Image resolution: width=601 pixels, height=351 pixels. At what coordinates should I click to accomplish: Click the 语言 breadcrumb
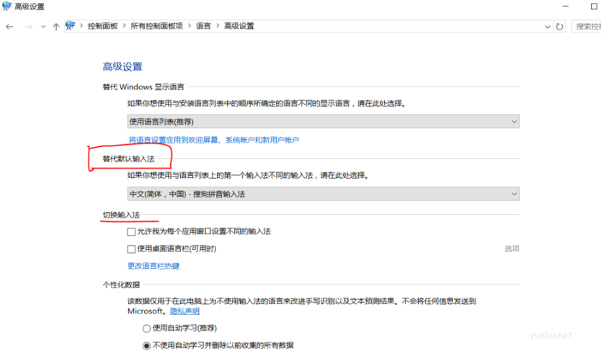[x=203, y=26]
